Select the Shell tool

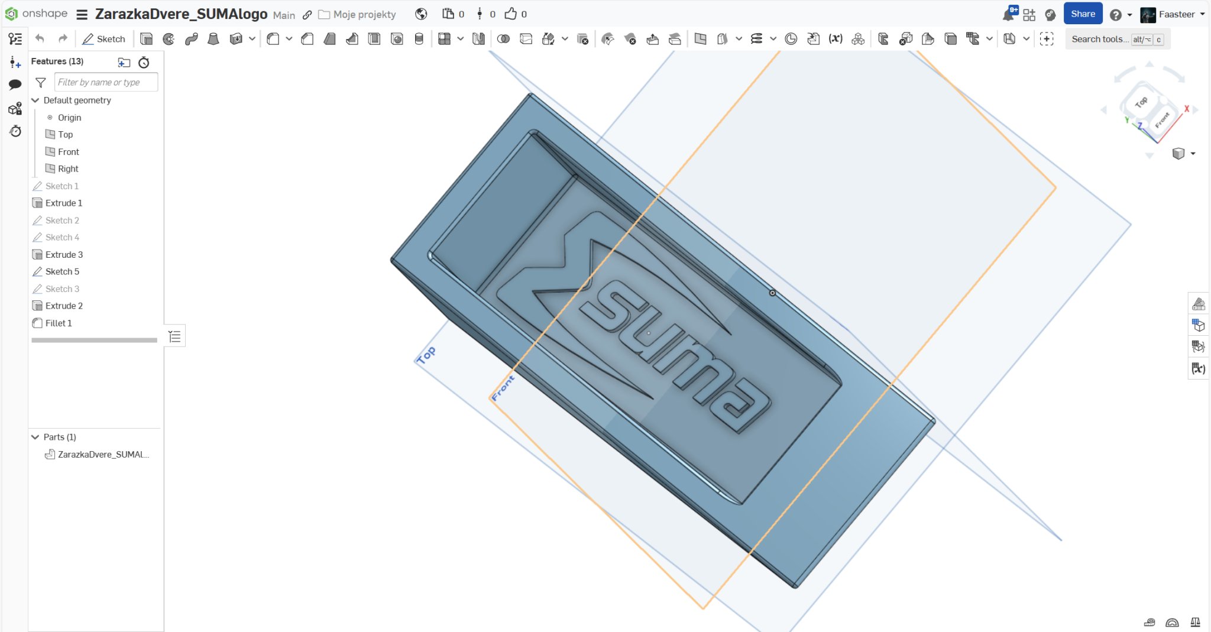374,39
